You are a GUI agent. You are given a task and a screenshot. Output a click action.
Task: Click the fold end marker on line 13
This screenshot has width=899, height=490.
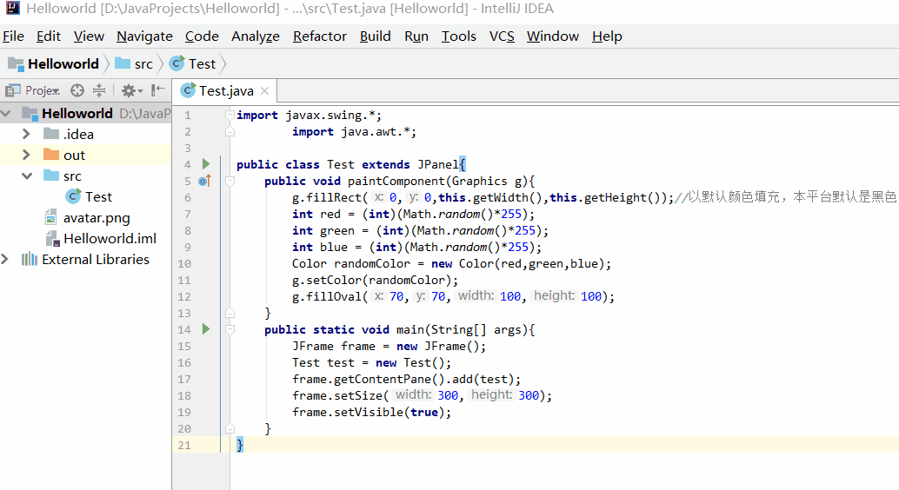point(230,313)
